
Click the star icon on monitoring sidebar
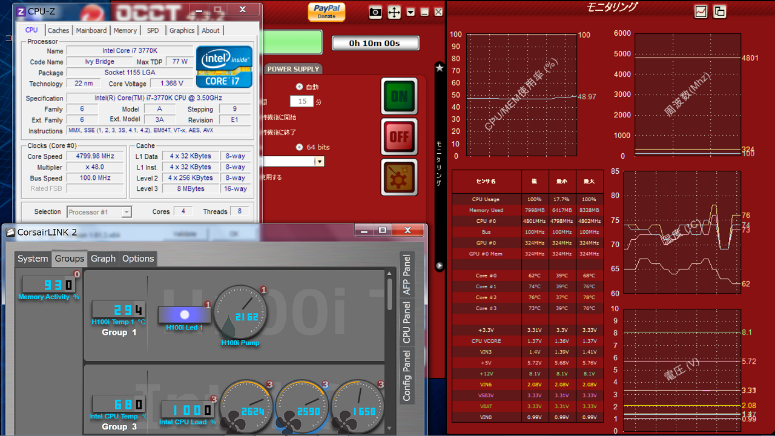coord(440,68)
